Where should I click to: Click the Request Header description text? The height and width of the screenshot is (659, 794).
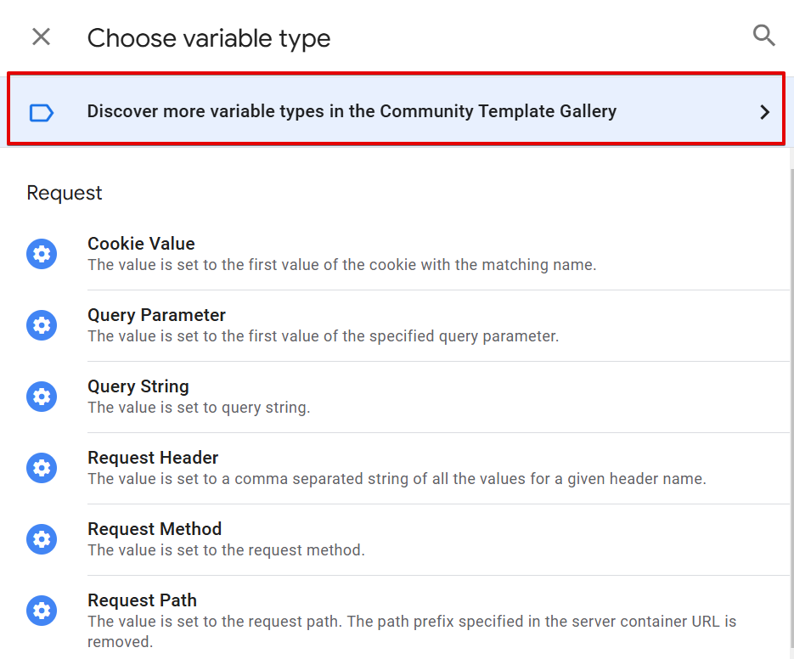(397, 479)
